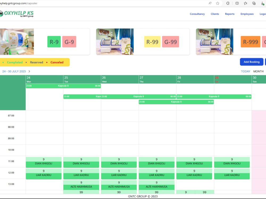Image resolution: width=266 pixels, height=199 pixels.
Task: Click the Reserved legend label
Action: (36, 62)
